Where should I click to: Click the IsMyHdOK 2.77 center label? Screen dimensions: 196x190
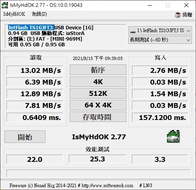click(99, 137)
